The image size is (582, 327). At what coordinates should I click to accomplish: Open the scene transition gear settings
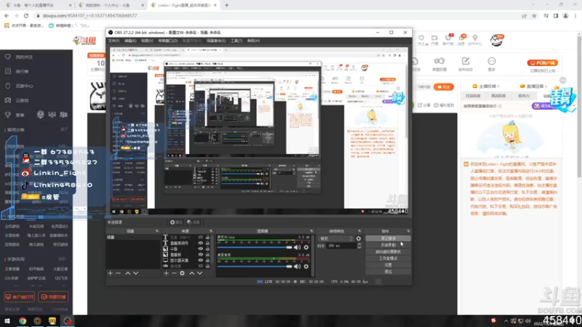coord(359,239)
